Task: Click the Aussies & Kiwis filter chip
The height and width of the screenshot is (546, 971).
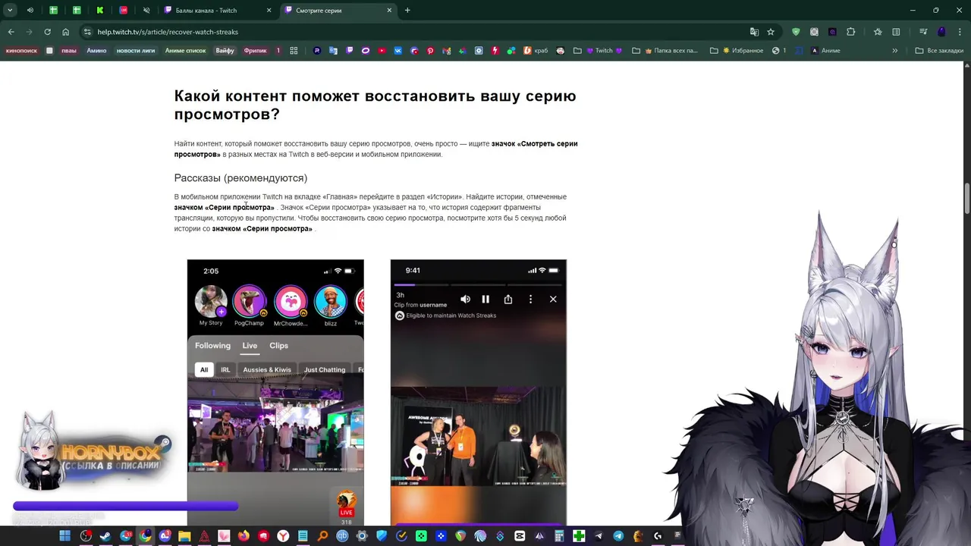Action: pyautogui.click(x=266, y=370)
